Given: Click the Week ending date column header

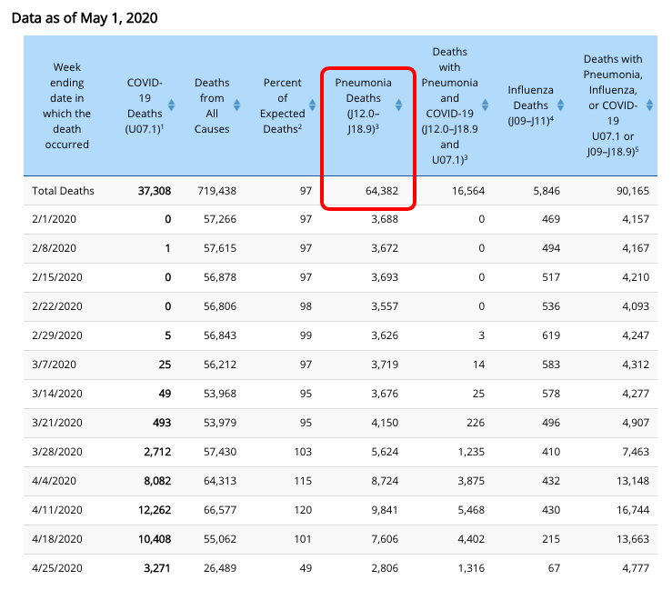Looking at the screenshot, I should (67, 105).
